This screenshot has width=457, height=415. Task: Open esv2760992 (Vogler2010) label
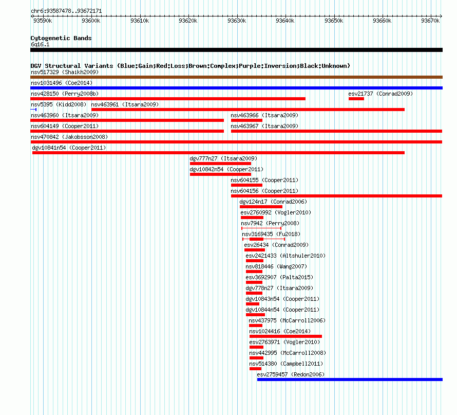click(276, 212)
